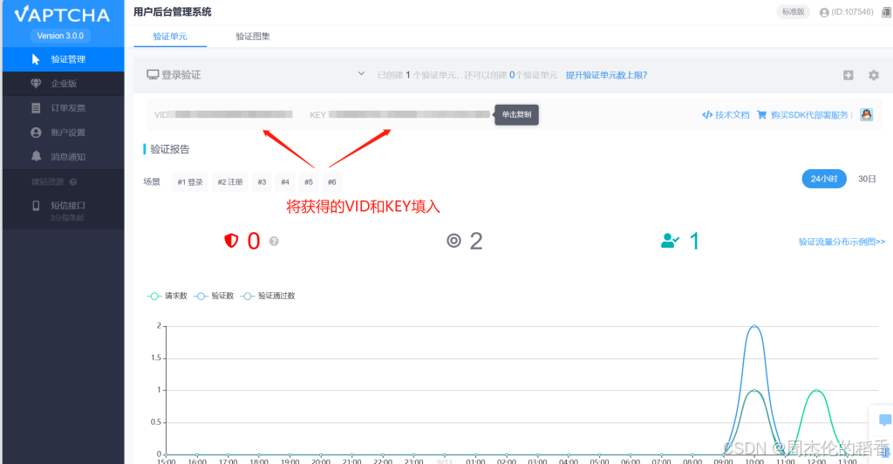The width and height of the screenshot is (893, 464).
Task: Select scene filter #2 注册
Action: 230,182
